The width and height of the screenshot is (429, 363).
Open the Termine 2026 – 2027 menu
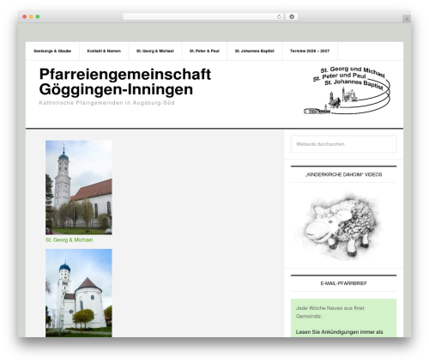click(310, 51)
